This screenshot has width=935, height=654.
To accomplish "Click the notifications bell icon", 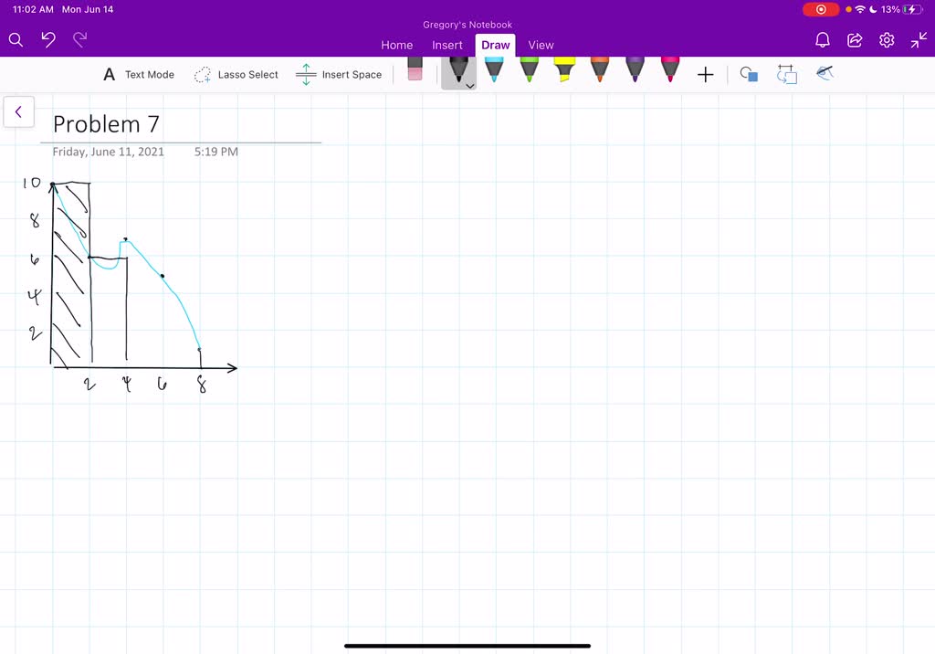I will [822, 40].
